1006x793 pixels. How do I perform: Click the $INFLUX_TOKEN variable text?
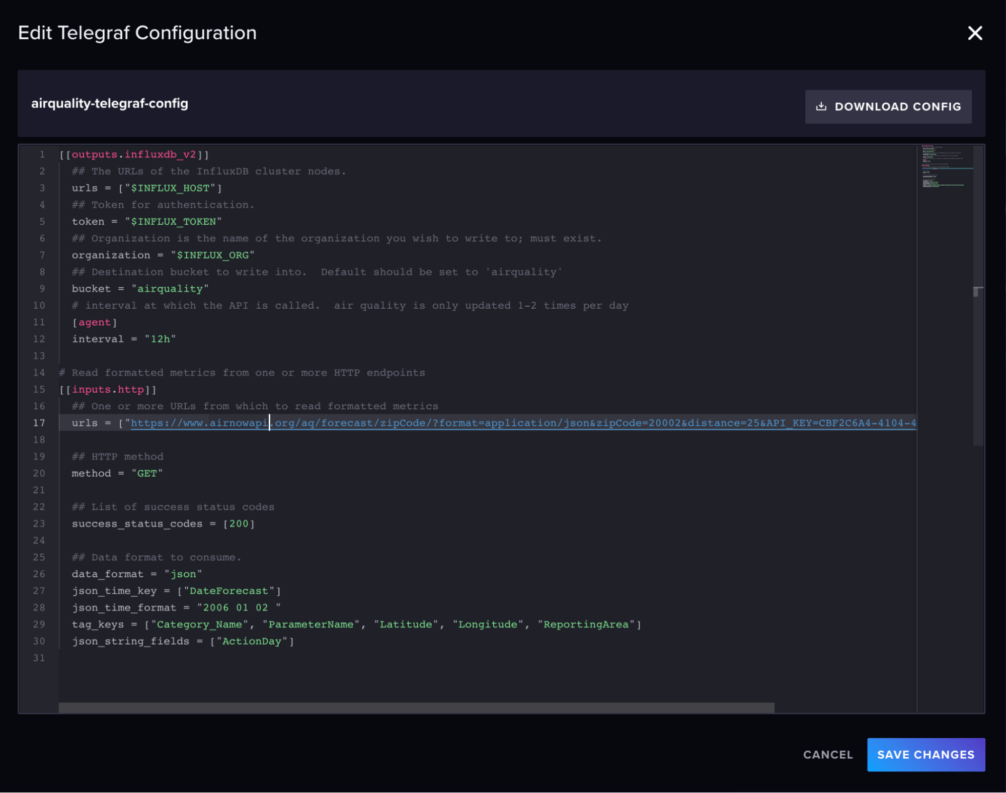pyautogui.click(x=173, y=222)
